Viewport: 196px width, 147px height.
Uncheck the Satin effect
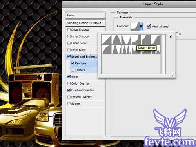pyautogui.click(x=69, y=77)
